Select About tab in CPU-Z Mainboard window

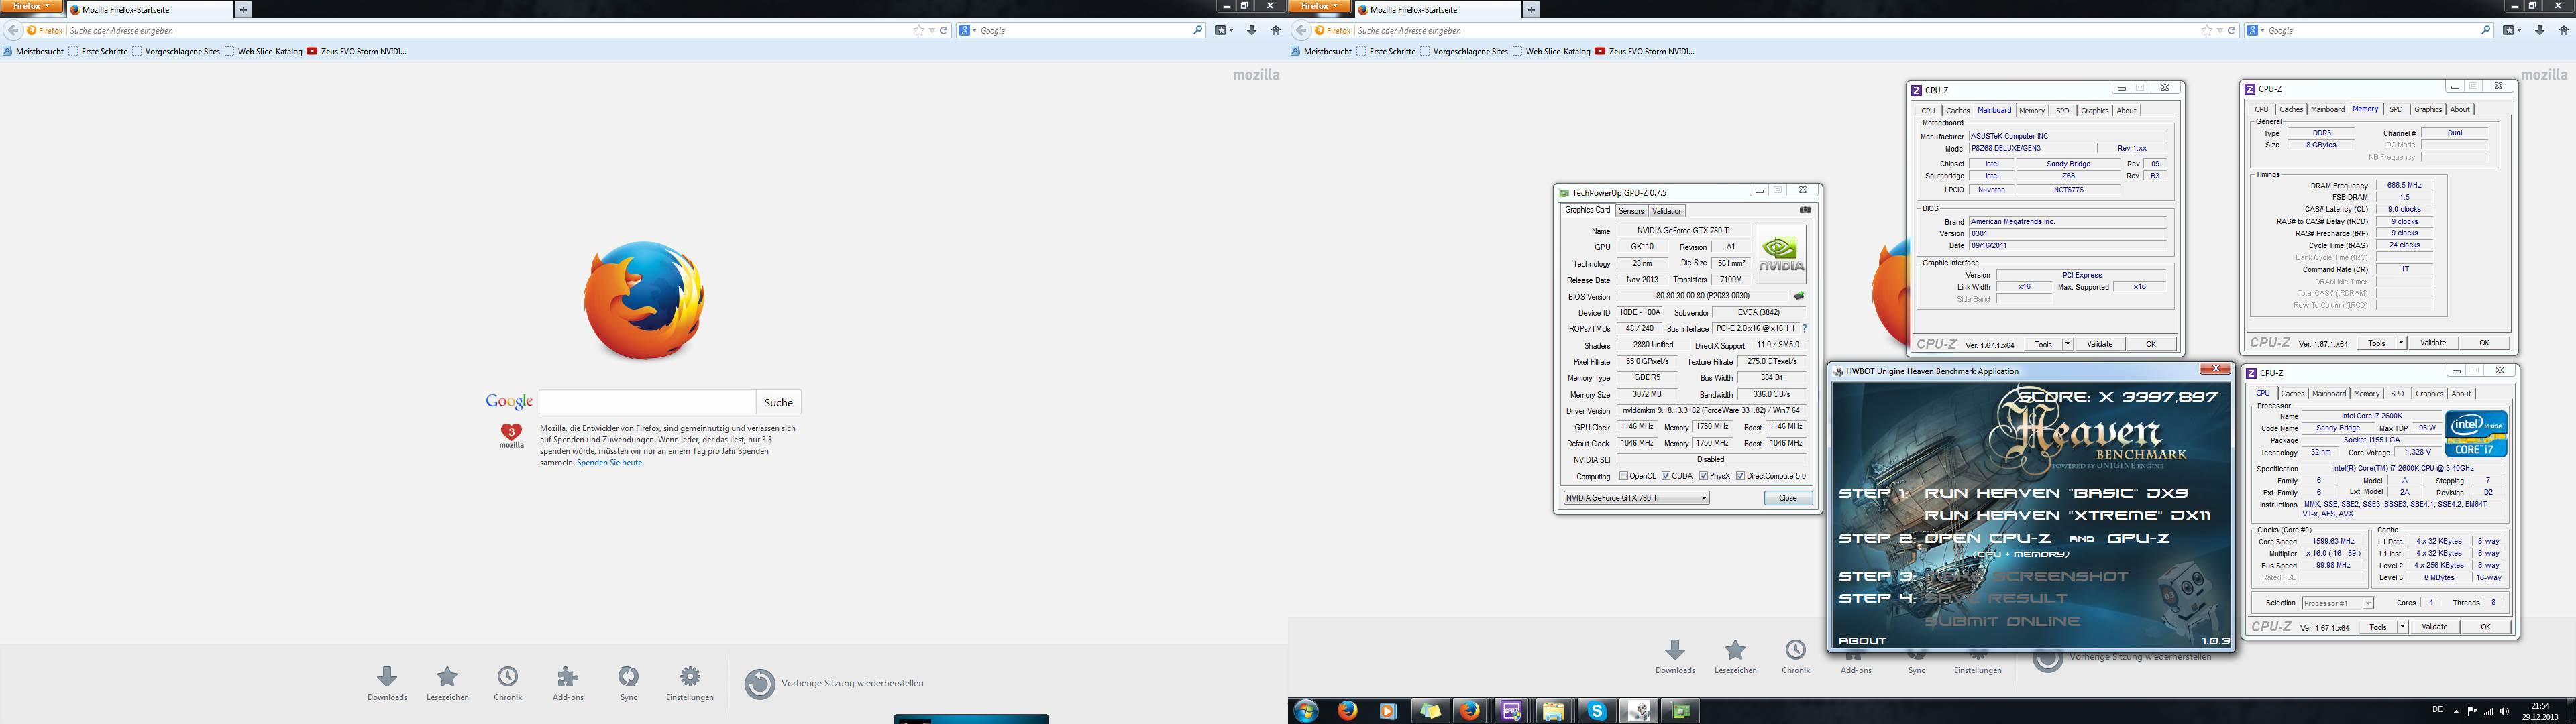[2126, 111]
